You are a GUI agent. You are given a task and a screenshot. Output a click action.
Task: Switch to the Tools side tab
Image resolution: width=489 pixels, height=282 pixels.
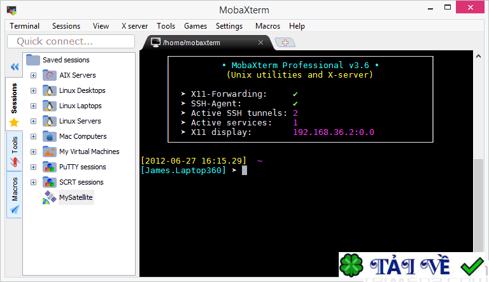tap(15, 152)
